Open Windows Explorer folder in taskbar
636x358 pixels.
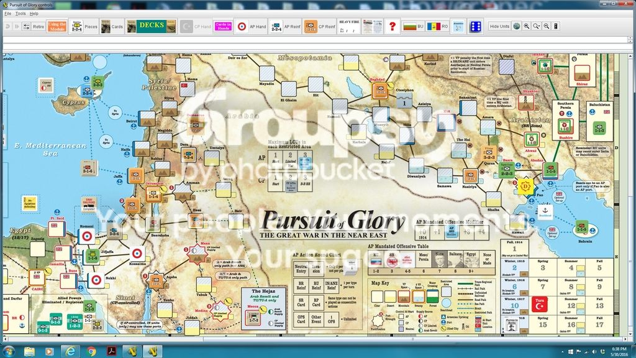click(x=29, y=351)
